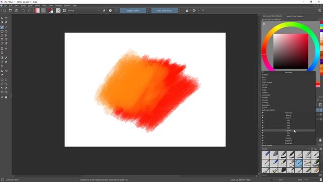Undo the last action via toolbar
The image size is (323, 182).
24,10
